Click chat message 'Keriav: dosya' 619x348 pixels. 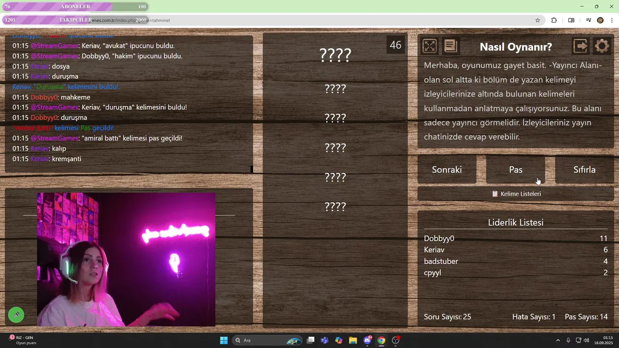tap(41, 66)
